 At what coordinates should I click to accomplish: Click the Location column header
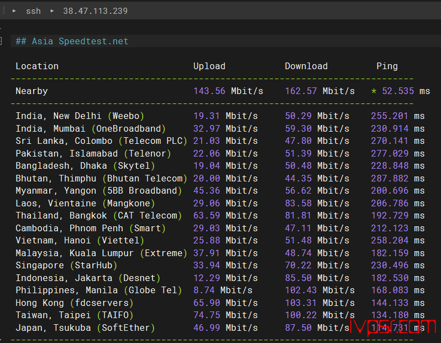[37, 66]
